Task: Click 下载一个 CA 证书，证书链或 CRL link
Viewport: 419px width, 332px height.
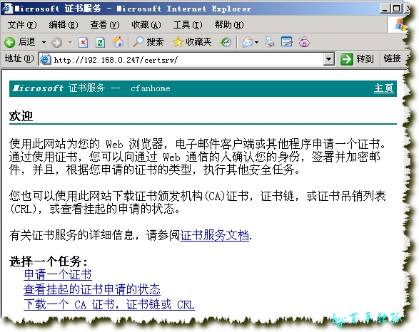Action: pyautogui.click(x=109, y=304)
